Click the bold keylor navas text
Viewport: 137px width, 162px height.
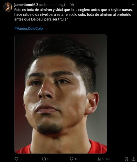(121, 10)
